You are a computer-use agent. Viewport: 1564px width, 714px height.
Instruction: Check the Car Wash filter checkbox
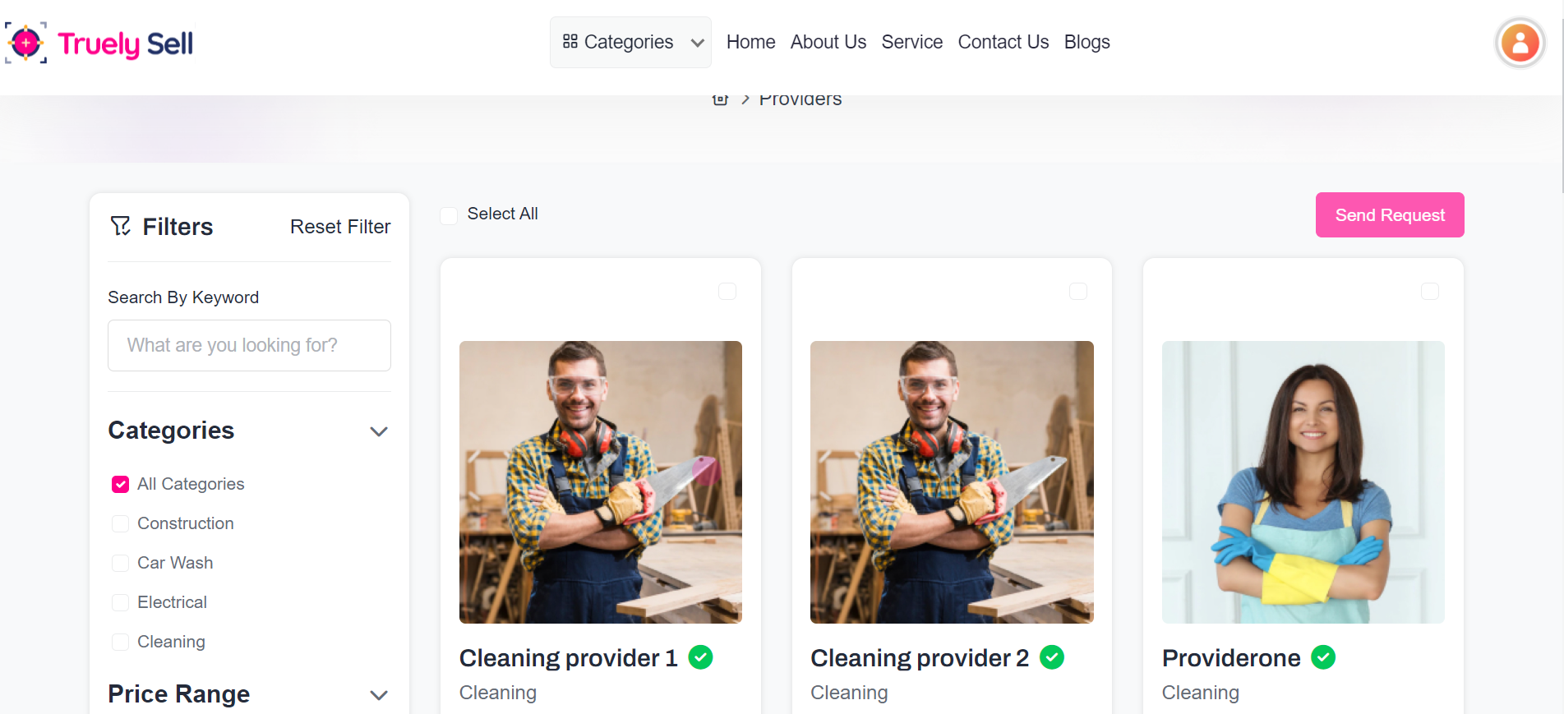[121, 563]
